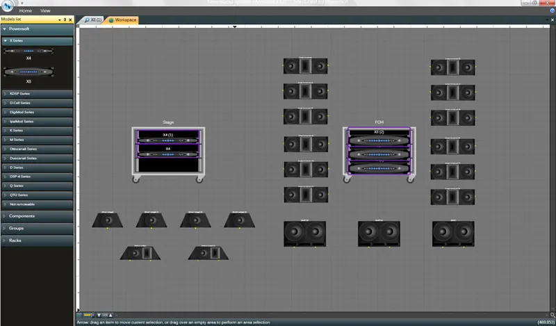Screen dimensions: 556x326
Task: Select the left subwoofer below left array
Action: (x=304, y=234)
